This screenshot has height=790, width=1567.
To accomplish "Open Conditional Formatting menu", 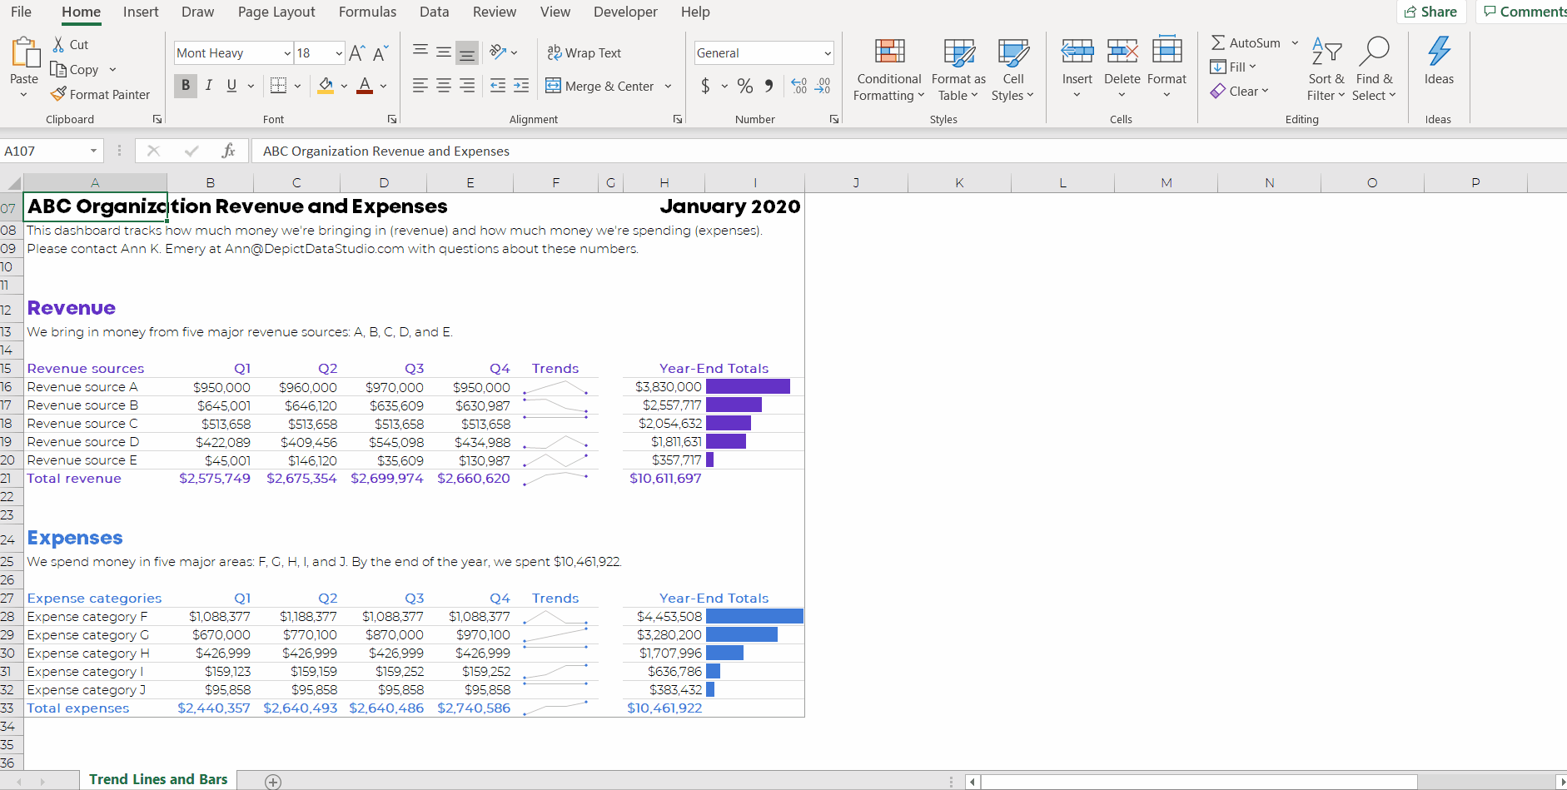I will [889, 70].
